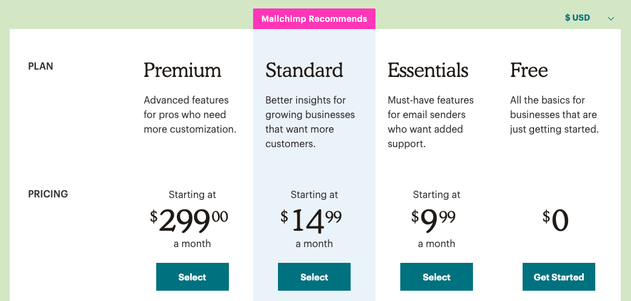
Task: Click the Standard plan description text
Action: (x=310, y=122)
